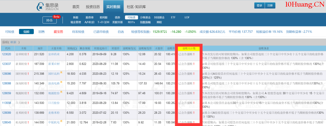
Task: Switch to the 强赎 sub-tab
Action: point(26,32)
